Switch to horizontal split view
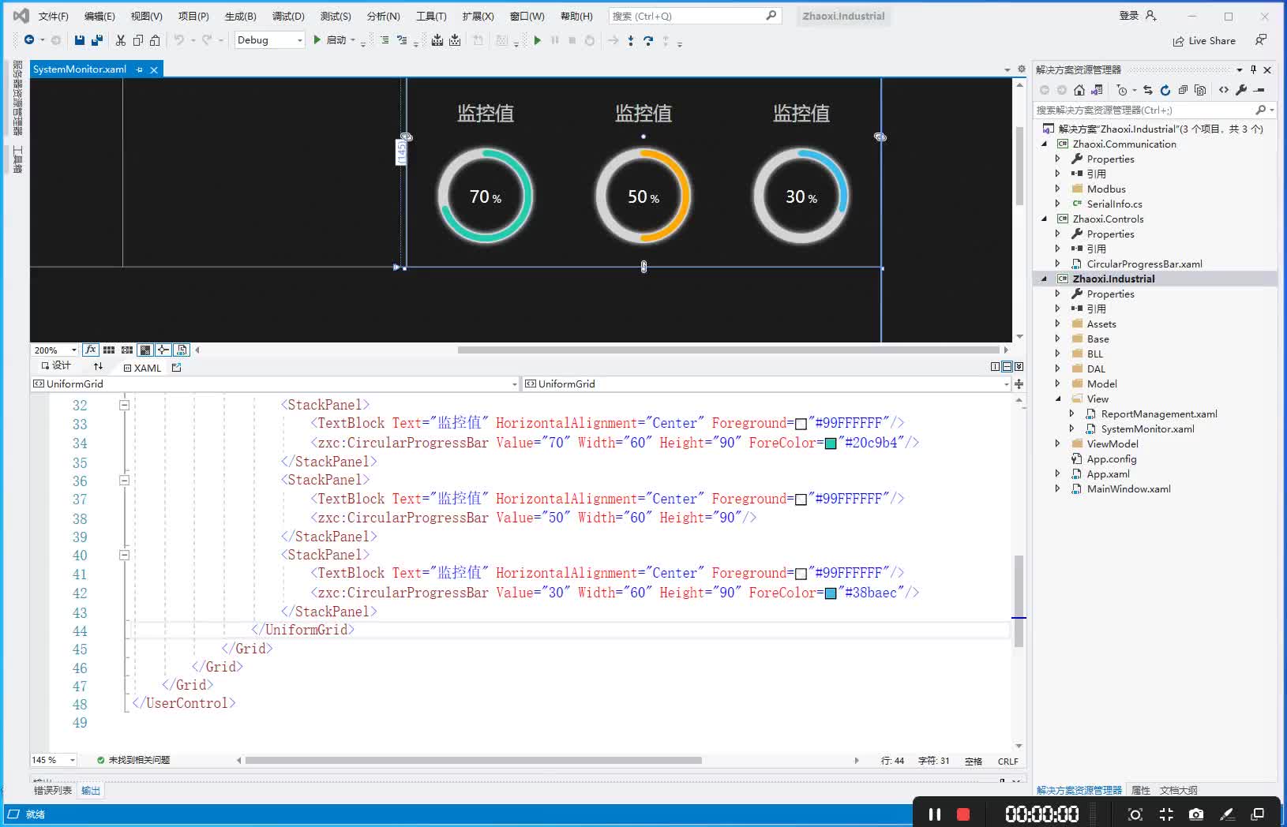 click(1007, 367)
